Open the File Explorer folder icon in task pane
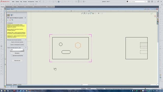 click(158, 17)
